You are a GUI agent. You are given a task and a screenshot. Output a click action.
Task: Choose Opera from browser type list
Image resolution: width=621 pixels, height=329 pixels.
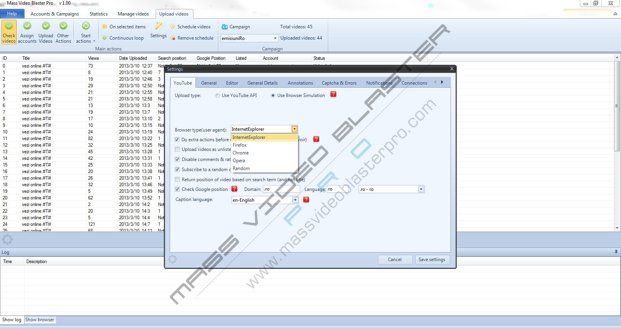point(264,161)
